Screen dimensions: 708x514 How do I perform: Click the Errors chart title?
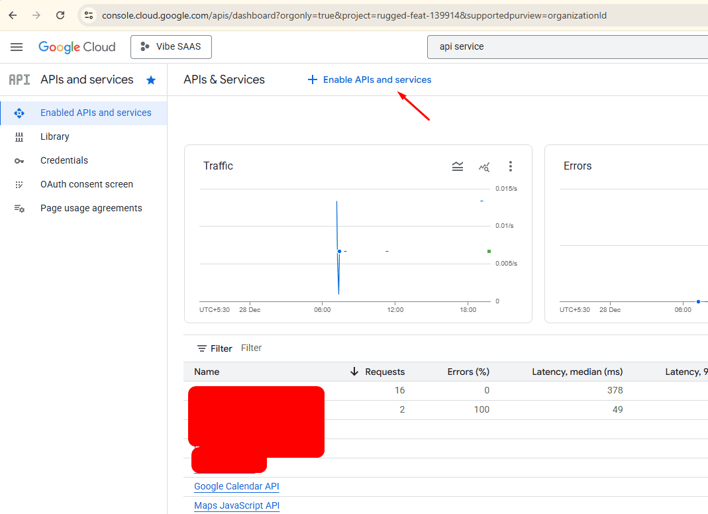point(578,166)
